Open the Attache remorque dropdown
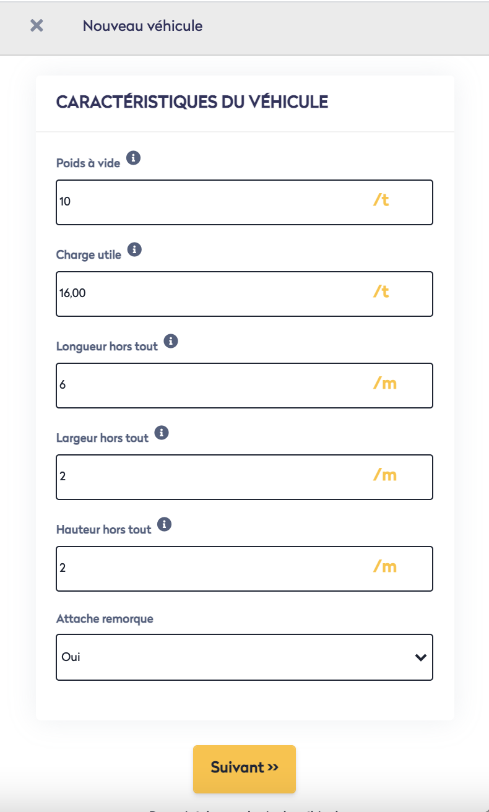This screenshot has width=489, height=812. click(244, 657)
